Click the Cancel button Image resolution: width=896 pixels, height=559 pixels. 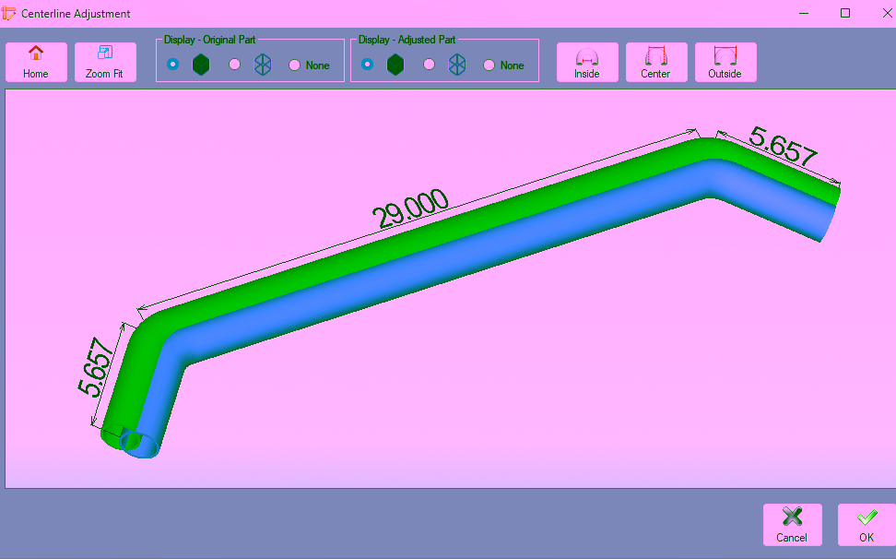click(793, 525)
